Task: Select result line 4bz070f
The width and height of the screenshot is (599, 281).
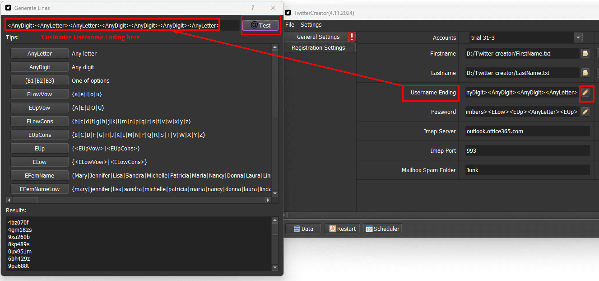Action: [x=18, y=222]
